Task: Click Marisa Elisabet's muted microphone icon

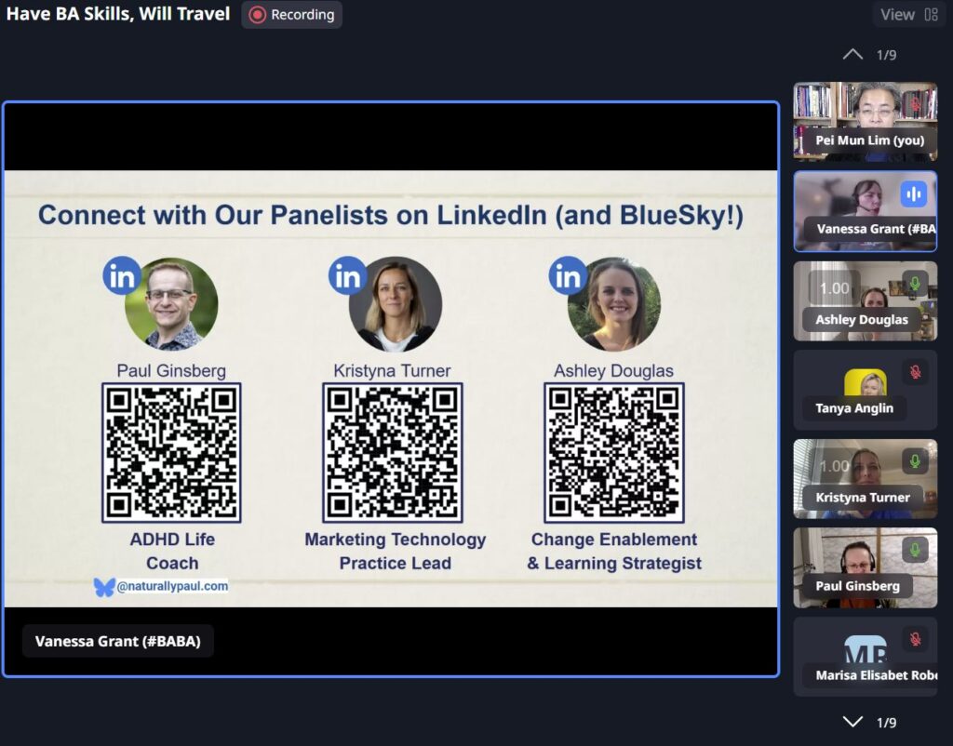Action: point(915,639)
